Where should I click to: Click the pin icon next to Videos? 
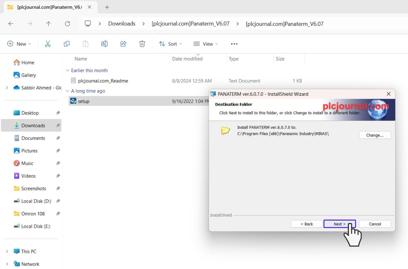pos(58,176)
